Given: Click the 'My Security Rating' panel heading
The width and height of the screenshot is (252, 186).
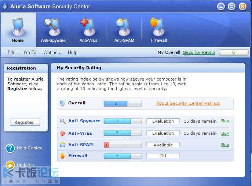Looking at the screenshot, I should 79,68.
